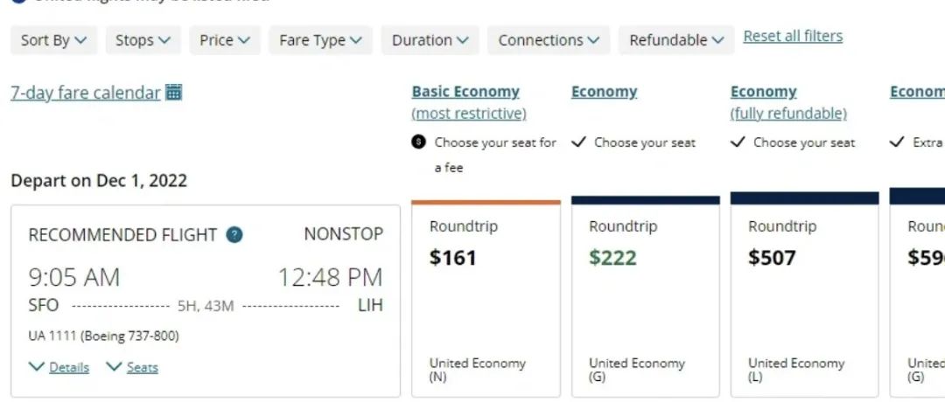The height and width of the screenshot is (402, 945).
Task: Click the calendar icon beside 7-day fare calendar
Action: coord(173,93)
